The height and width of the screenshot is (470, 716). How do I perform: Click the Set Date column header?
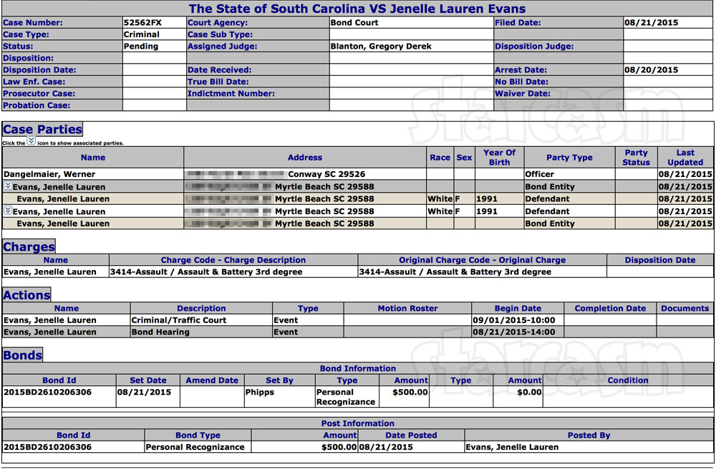click(x=148, y=380)
